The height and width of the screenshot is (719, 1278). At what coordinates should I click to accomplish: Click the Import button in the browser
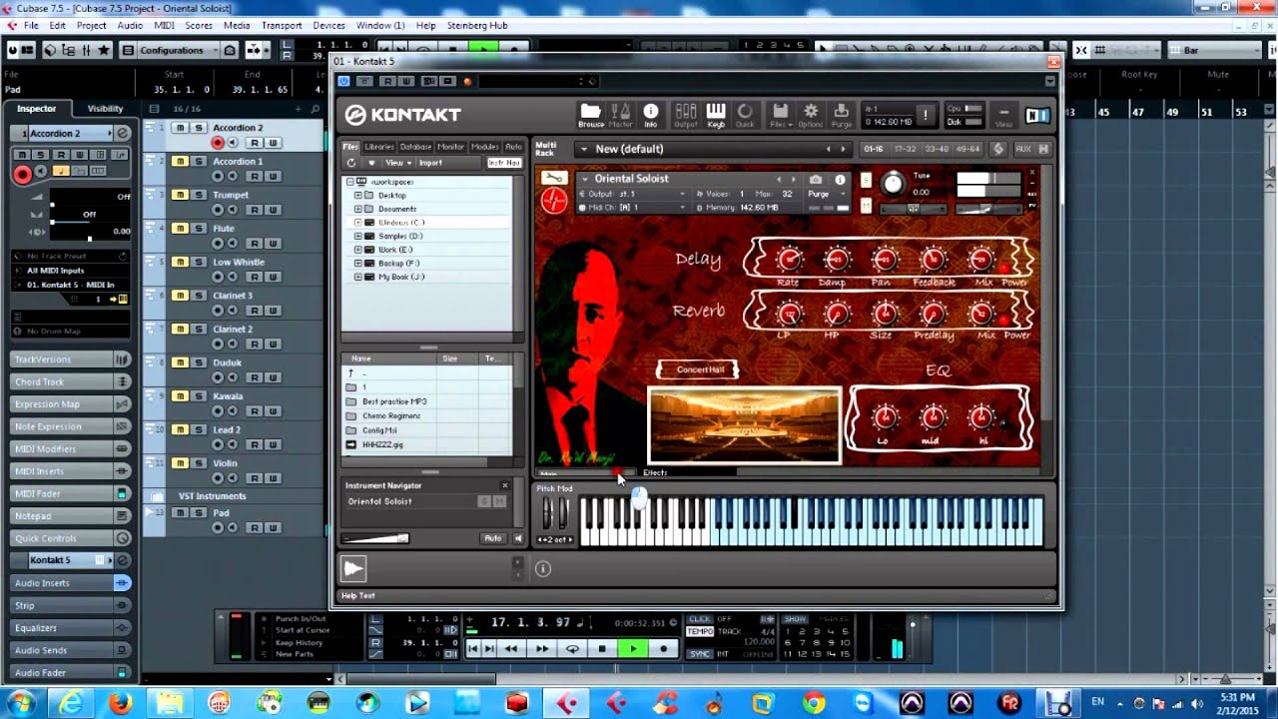click(x=430, y=163)
